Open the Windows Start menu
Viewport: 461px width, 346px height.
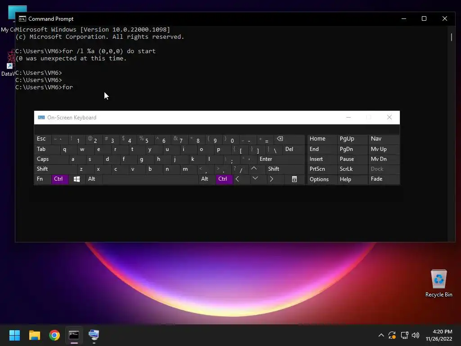tap(14, 335)
